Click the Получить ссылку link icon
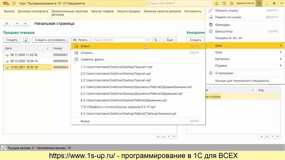 pos(211,11)
